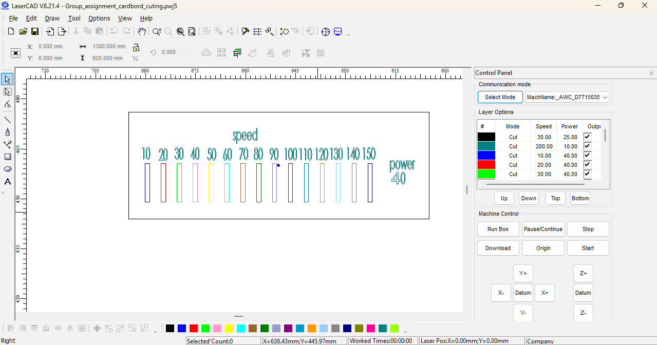
Task: Click the 280.00 speed cell
Action: [543, 146]
